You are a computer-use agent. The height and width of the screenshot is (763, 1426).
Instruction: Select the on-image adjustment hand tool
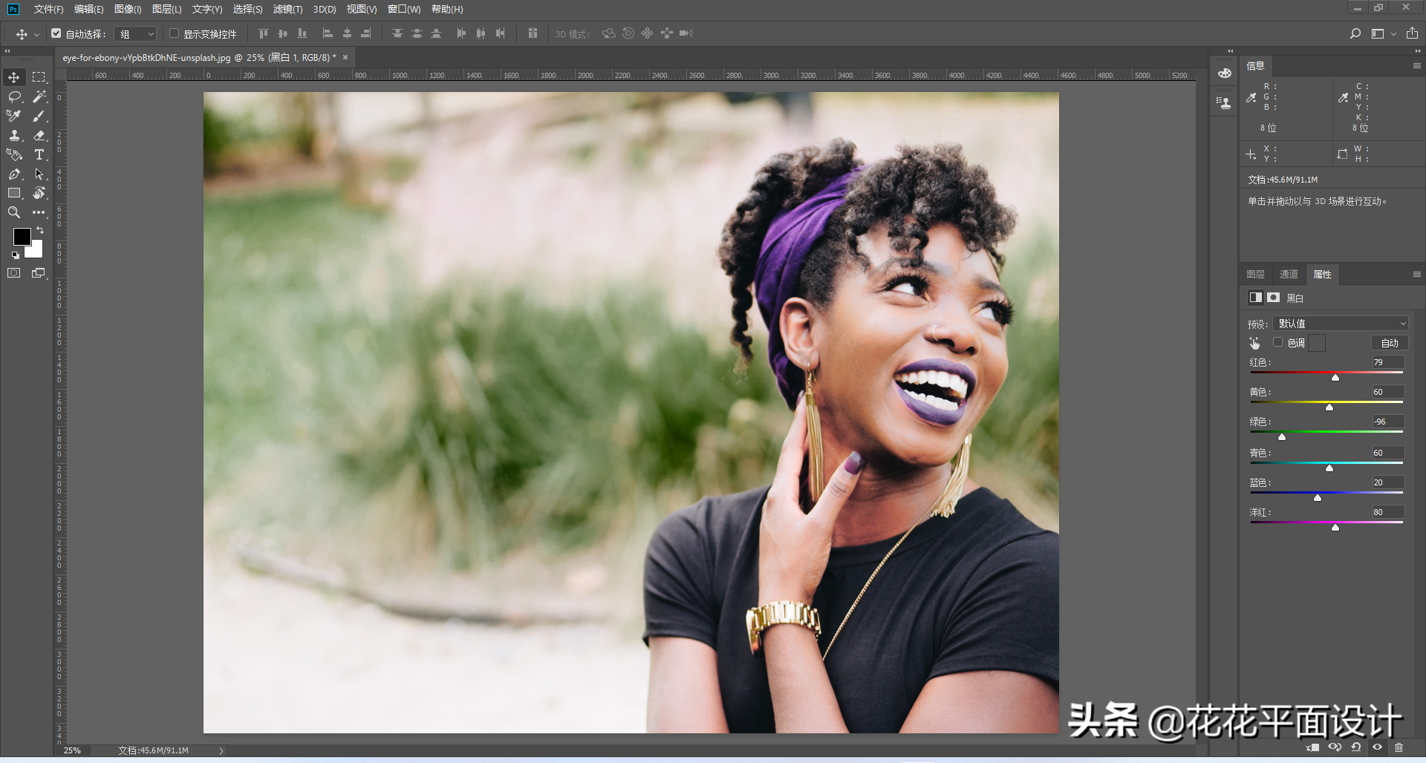point(1255,343)
